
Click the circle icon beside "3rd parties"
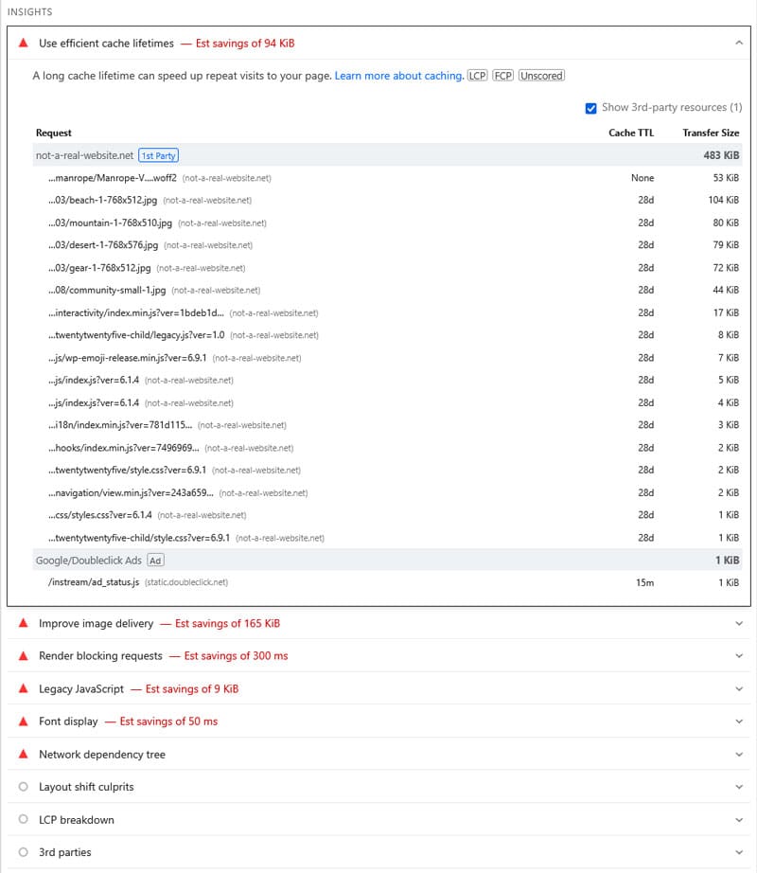pyautogui.click(x=22, y=852)
